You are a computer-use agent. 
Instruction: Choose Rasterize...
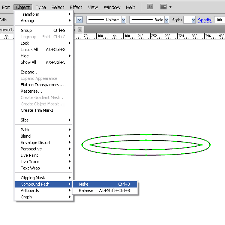(x=43, y=91)
